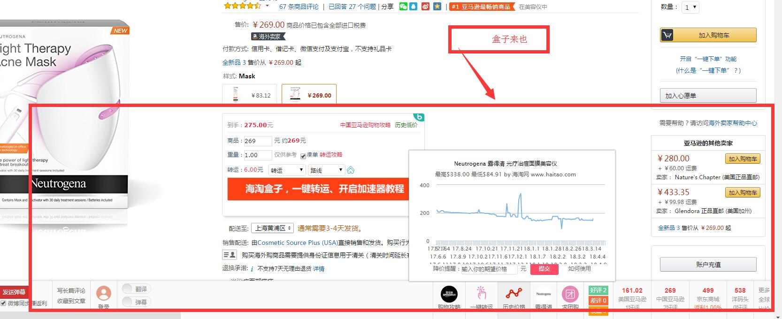The width and height of the screenshot is (782, 319).
Task: Click the 一键转运 hand pointer icon
Action: 481,294
